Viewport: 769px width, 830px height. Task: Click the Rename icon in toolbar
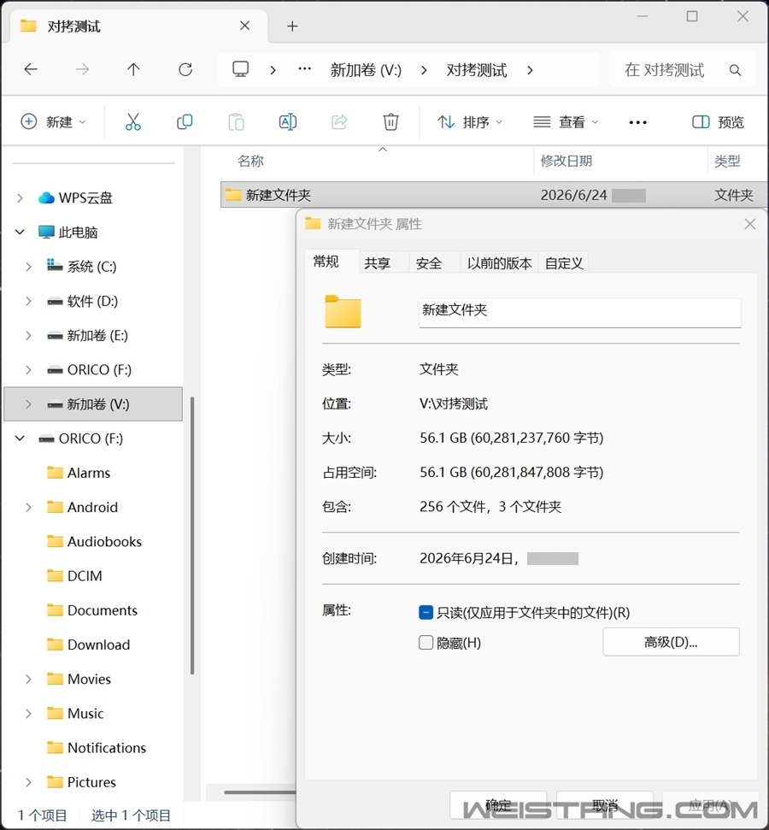point(287,122)
